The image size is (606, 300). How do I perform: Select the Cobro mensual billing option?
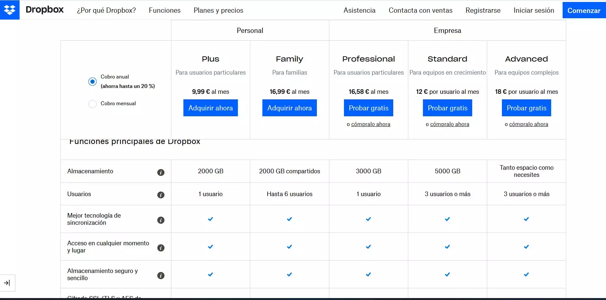pos(92,104)
